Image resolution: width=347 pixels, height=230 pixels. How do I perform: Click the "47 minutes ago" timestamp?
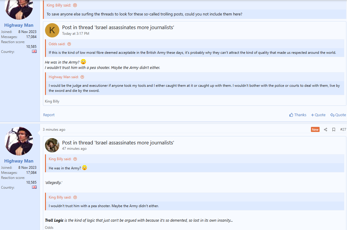pos(74,149)
